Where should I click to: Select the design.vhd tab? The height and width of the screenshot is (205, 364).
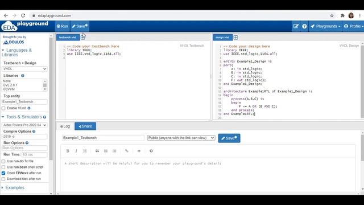(222, 38)
